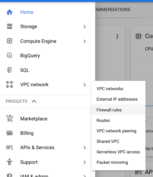Open the three-dot card options menu
The image size is (153, 177).
pyautogui.click(x=117, y=37)
